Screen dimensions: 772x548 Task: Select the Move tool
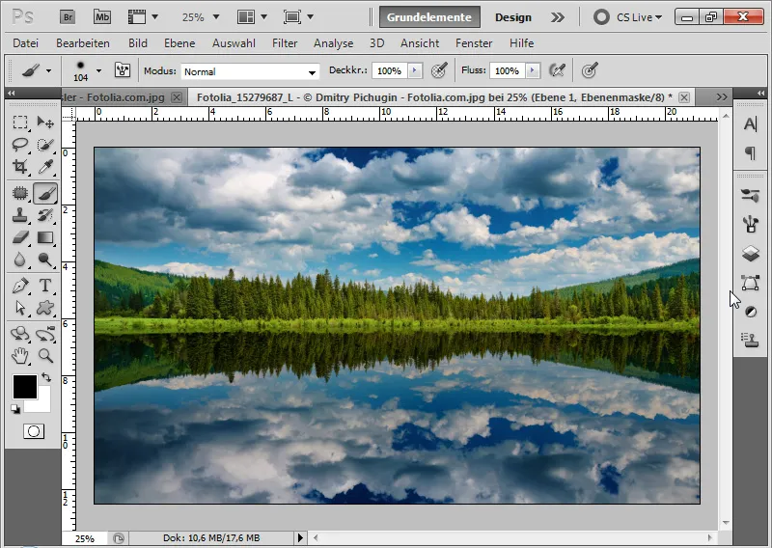click(x=45, y=123)
